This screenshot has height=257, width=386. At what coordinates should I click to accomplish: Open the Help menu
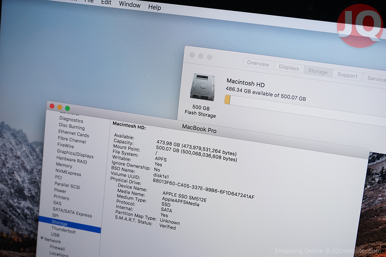point(154,7)
